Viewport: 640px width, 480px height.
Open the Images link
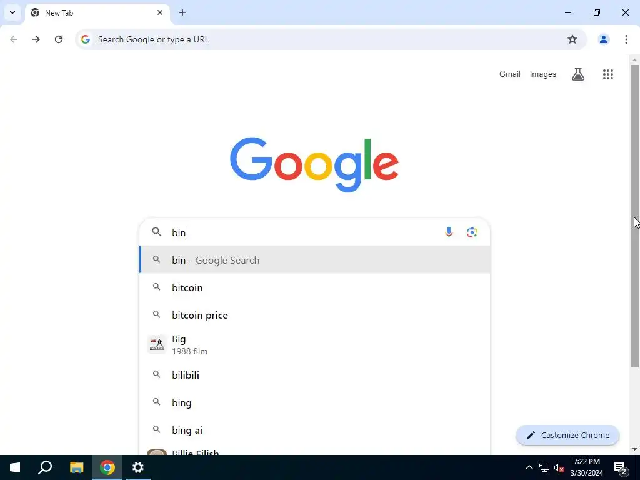pyautogui.click(x=543, y=74)
